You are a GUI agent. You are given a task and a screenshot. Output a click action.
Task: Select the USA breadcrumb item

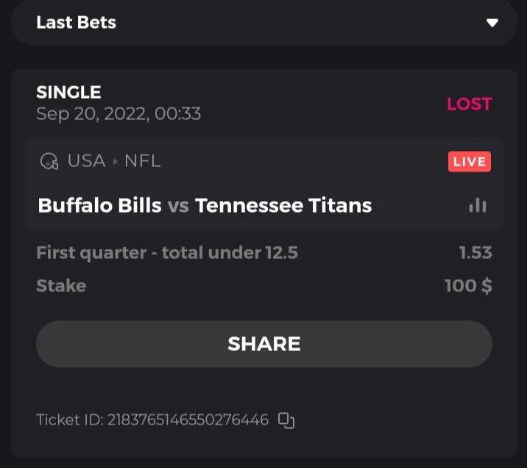[86, 161]
